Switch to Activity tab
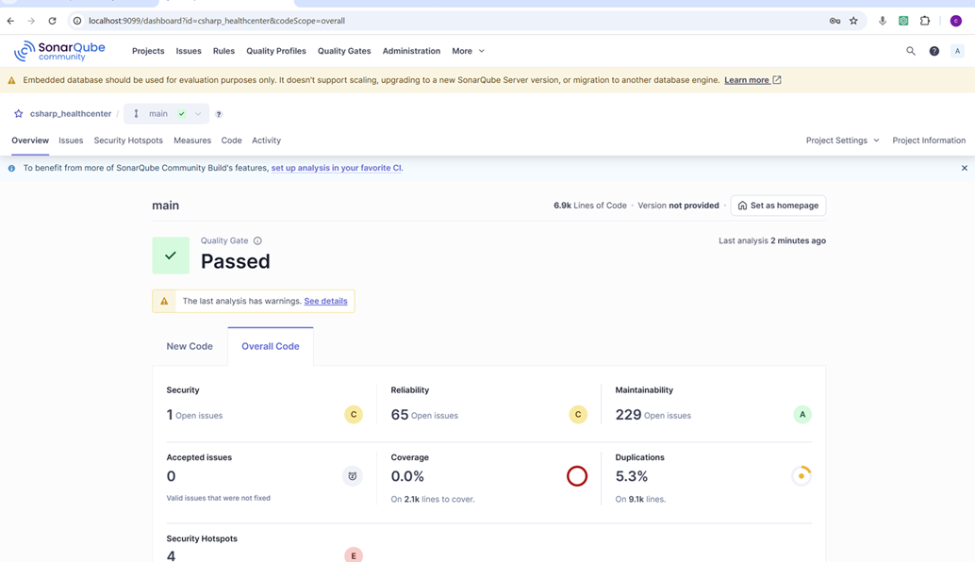Image resolution: width=975 pixels, height=562 pixels. click(x=266, y=140)
